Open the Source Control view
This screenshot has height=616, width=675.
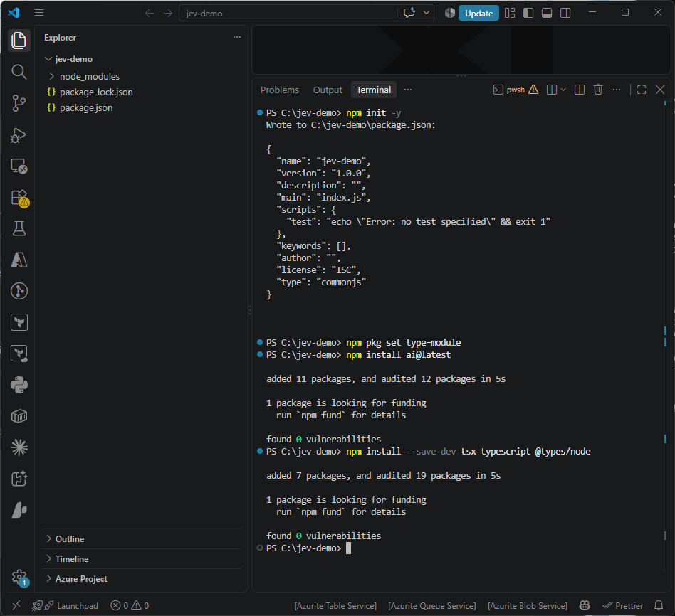[19, 103]
